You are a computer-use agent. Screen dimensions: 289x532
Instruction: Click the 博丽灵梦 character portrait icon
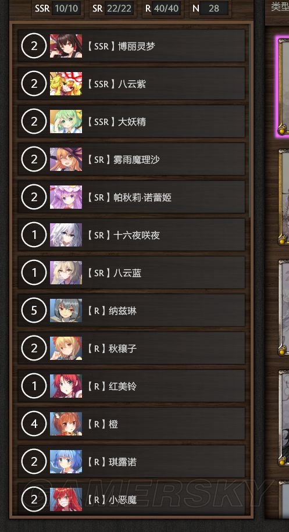(x=66, y=46)
